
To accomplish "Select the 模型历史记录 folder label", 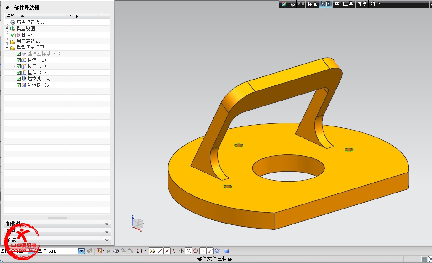I will [x=30, y=47].
